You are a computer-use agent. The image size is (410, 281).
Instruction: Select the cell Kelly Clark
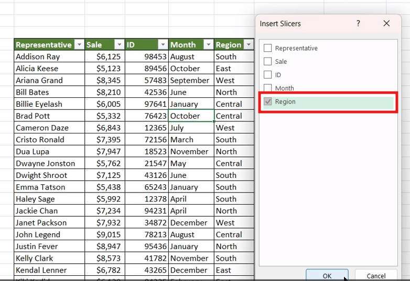click(49, 258)
